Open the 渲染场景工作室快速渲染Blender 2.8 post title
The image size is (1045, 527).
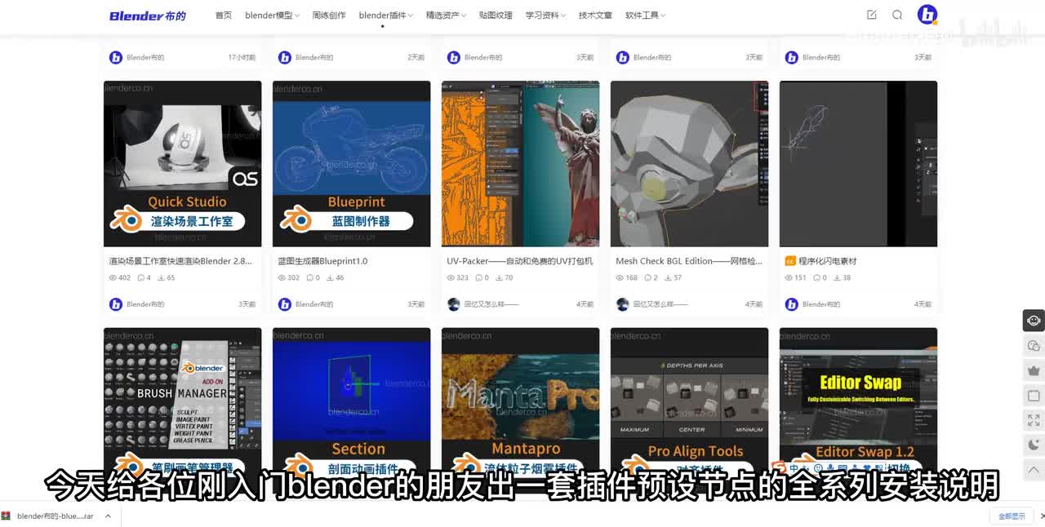180,261
